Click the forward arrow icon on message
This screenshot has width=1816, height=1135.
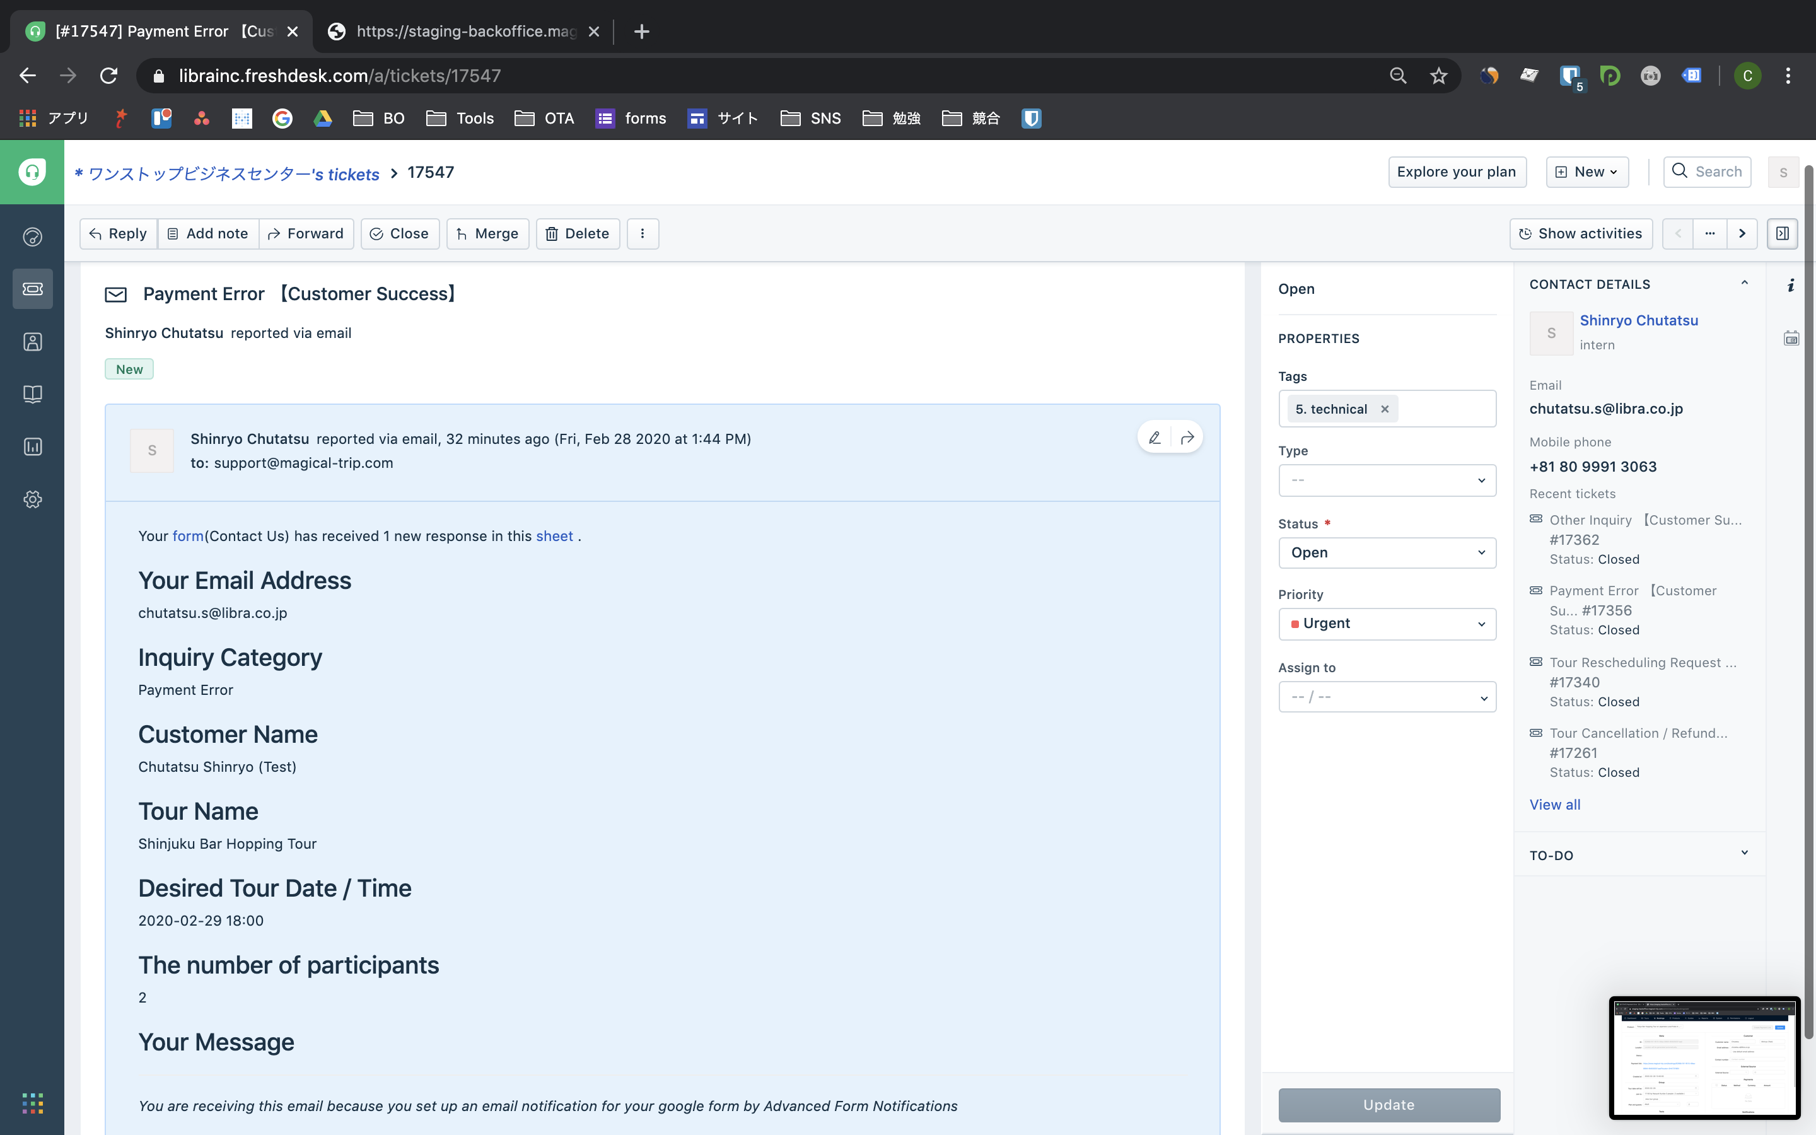[1187, 438]
